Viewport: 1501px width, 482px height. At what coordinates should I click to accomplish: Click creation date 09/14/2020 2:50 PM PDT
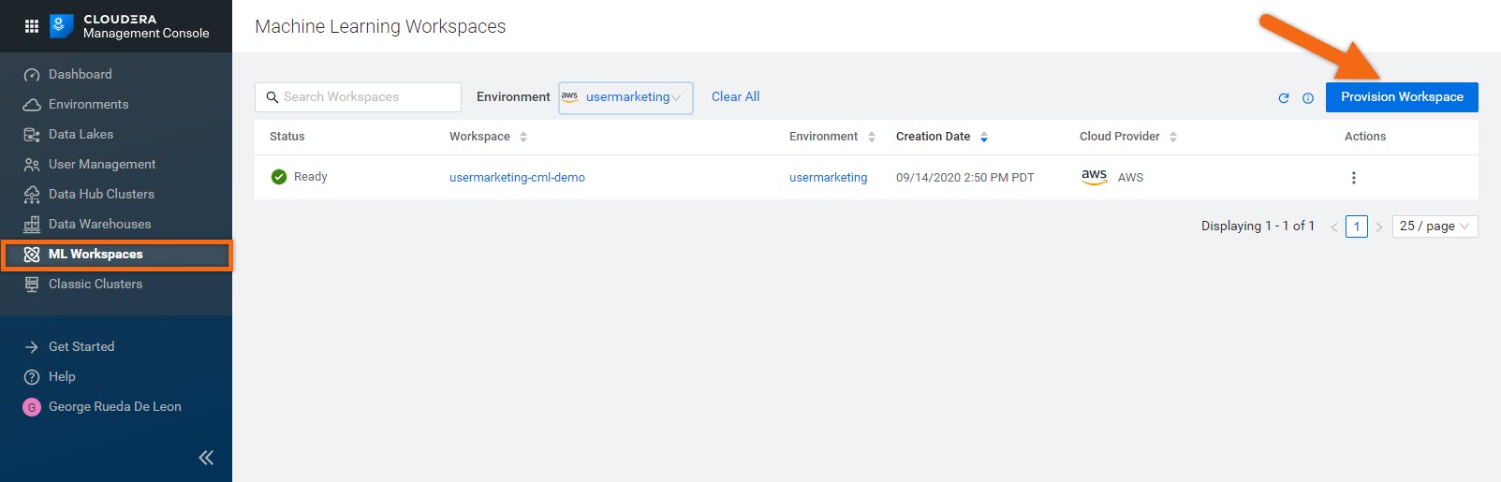965,177
